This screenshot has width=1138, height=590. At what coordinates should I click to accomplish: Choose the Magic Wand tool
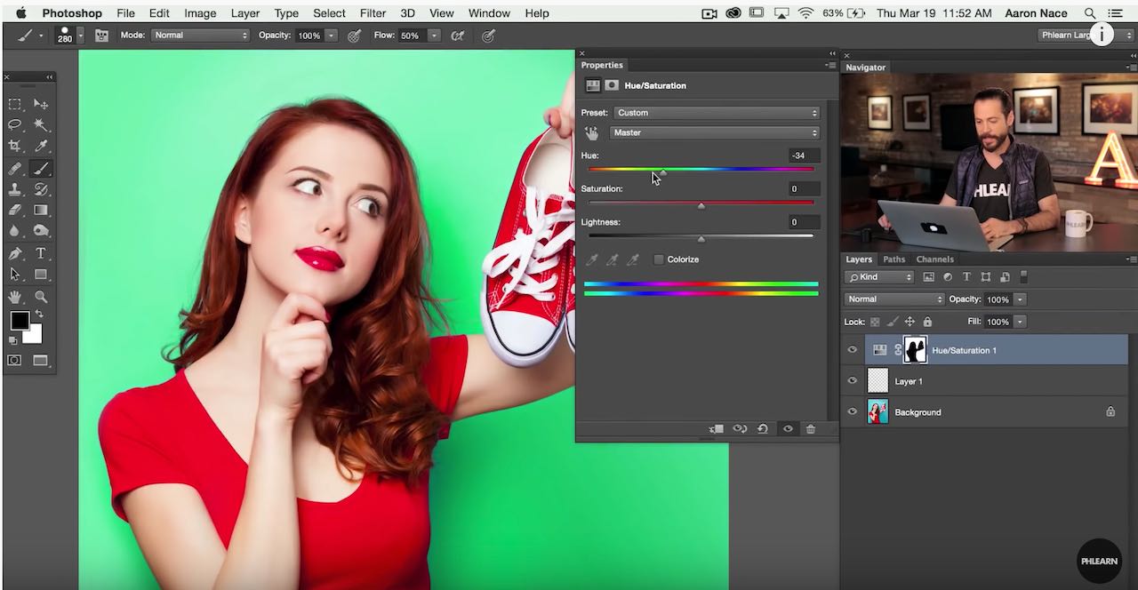click(41, 124)
